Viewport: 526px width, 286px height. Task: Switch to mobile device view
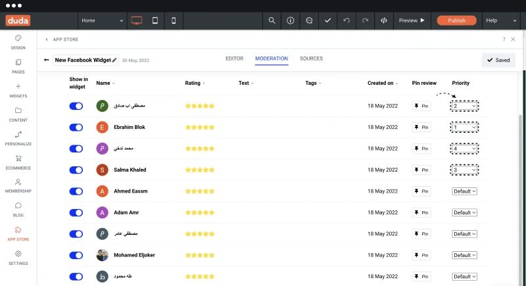coord(174,20)
